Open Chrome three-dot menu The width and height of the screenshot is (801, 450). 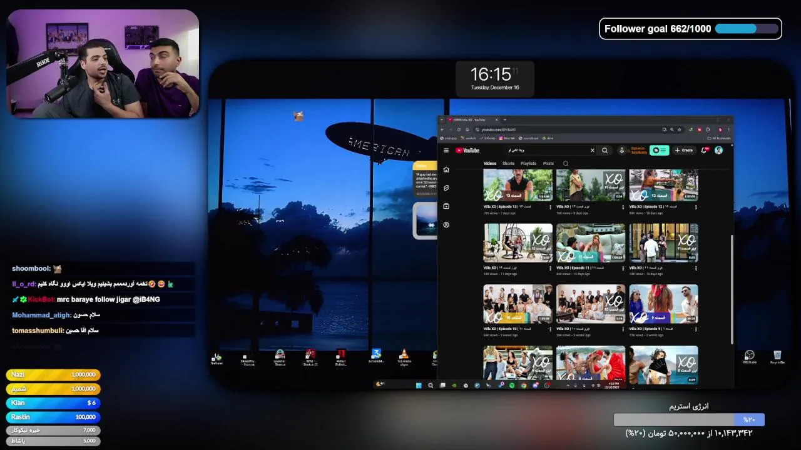728,129
